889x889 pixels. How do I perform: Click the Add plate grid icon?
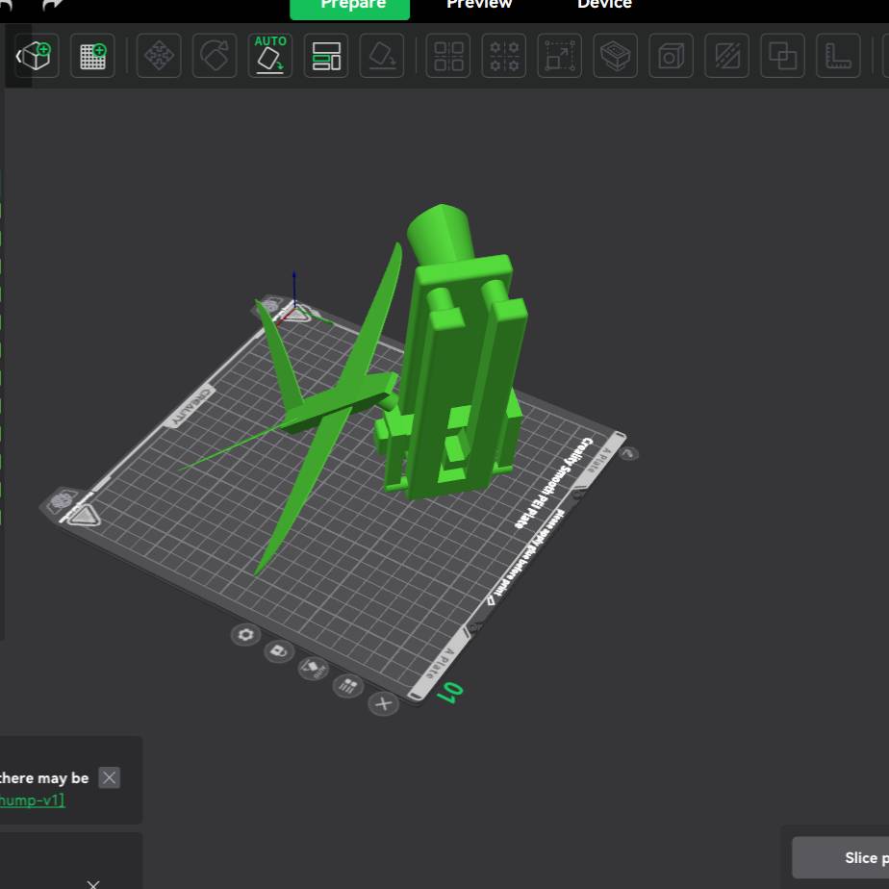(x=93, y=56)
